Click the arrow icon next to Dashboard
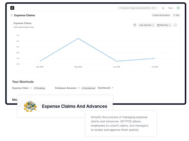The height and width of the screenshot is (141, 189). (x=112, y=88)
